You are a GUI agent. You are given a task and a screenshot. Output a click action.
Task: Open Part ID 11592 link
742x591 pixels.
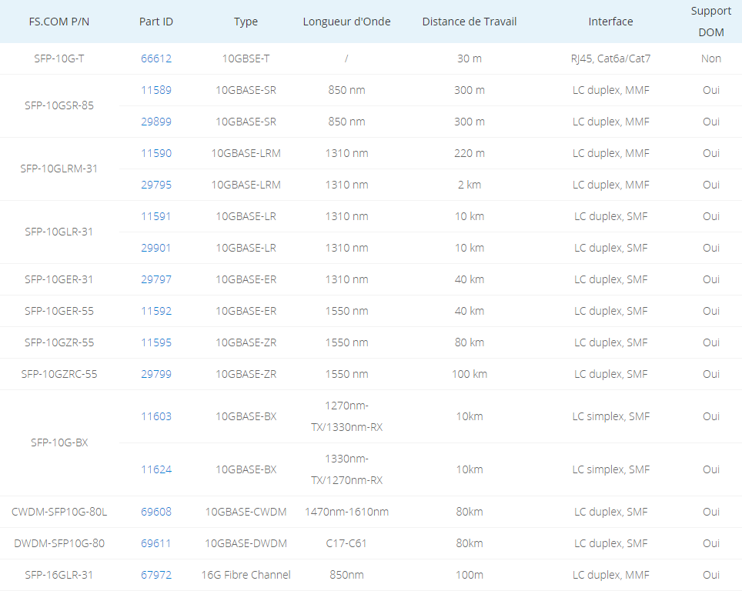click(156, 311)
